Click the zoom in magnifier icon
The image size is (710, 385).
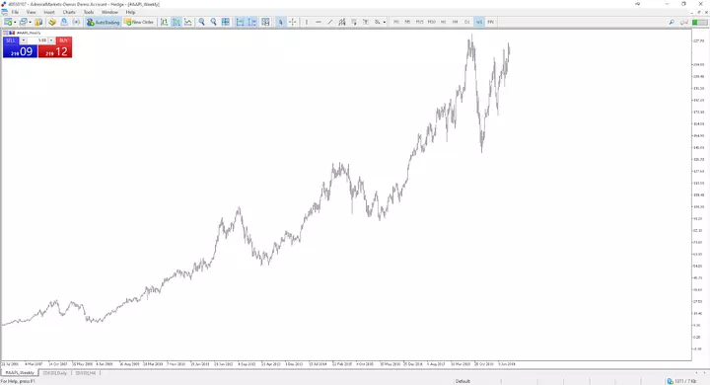tap(201, 22)
